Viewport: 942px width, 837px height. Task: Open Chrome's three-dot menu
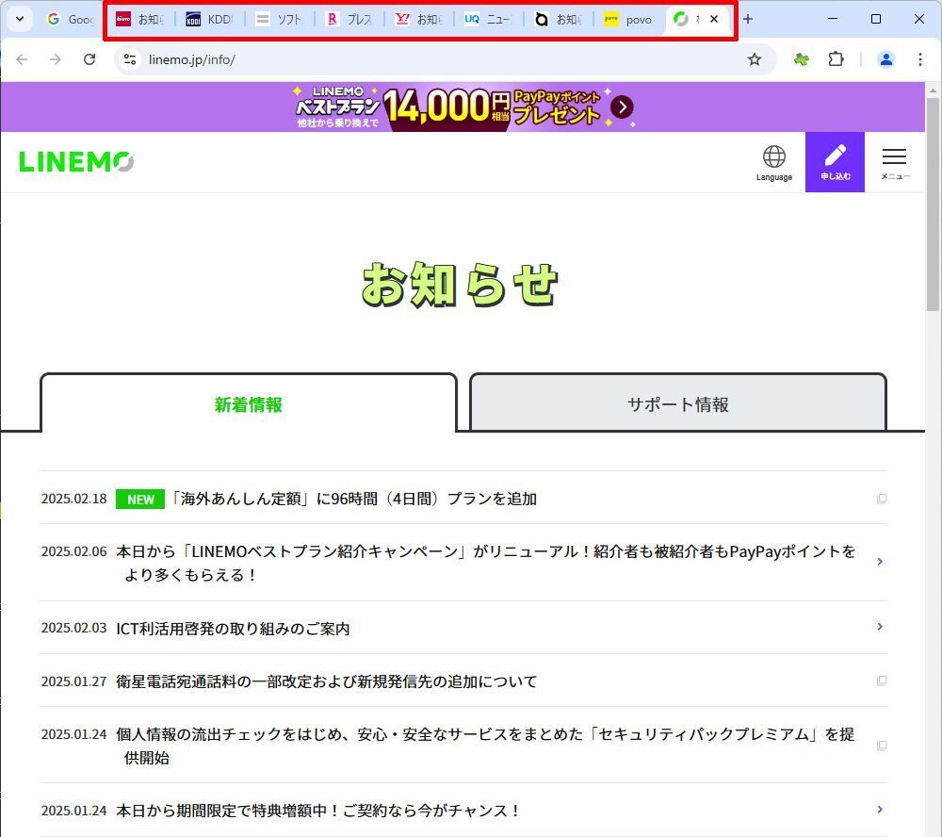pos(919,59)
